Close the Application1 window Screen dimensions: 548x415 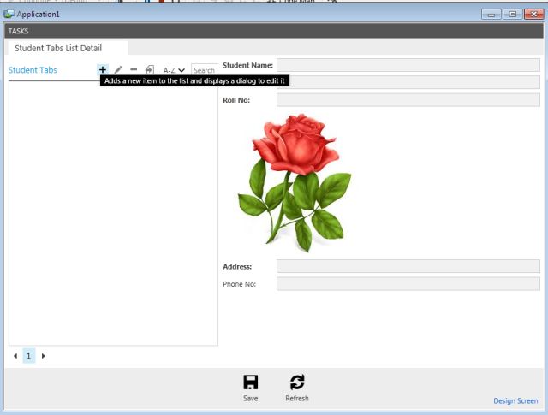click(x=533, y=14)
